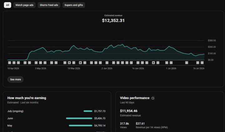Click the See more button

tap(16, 79)
